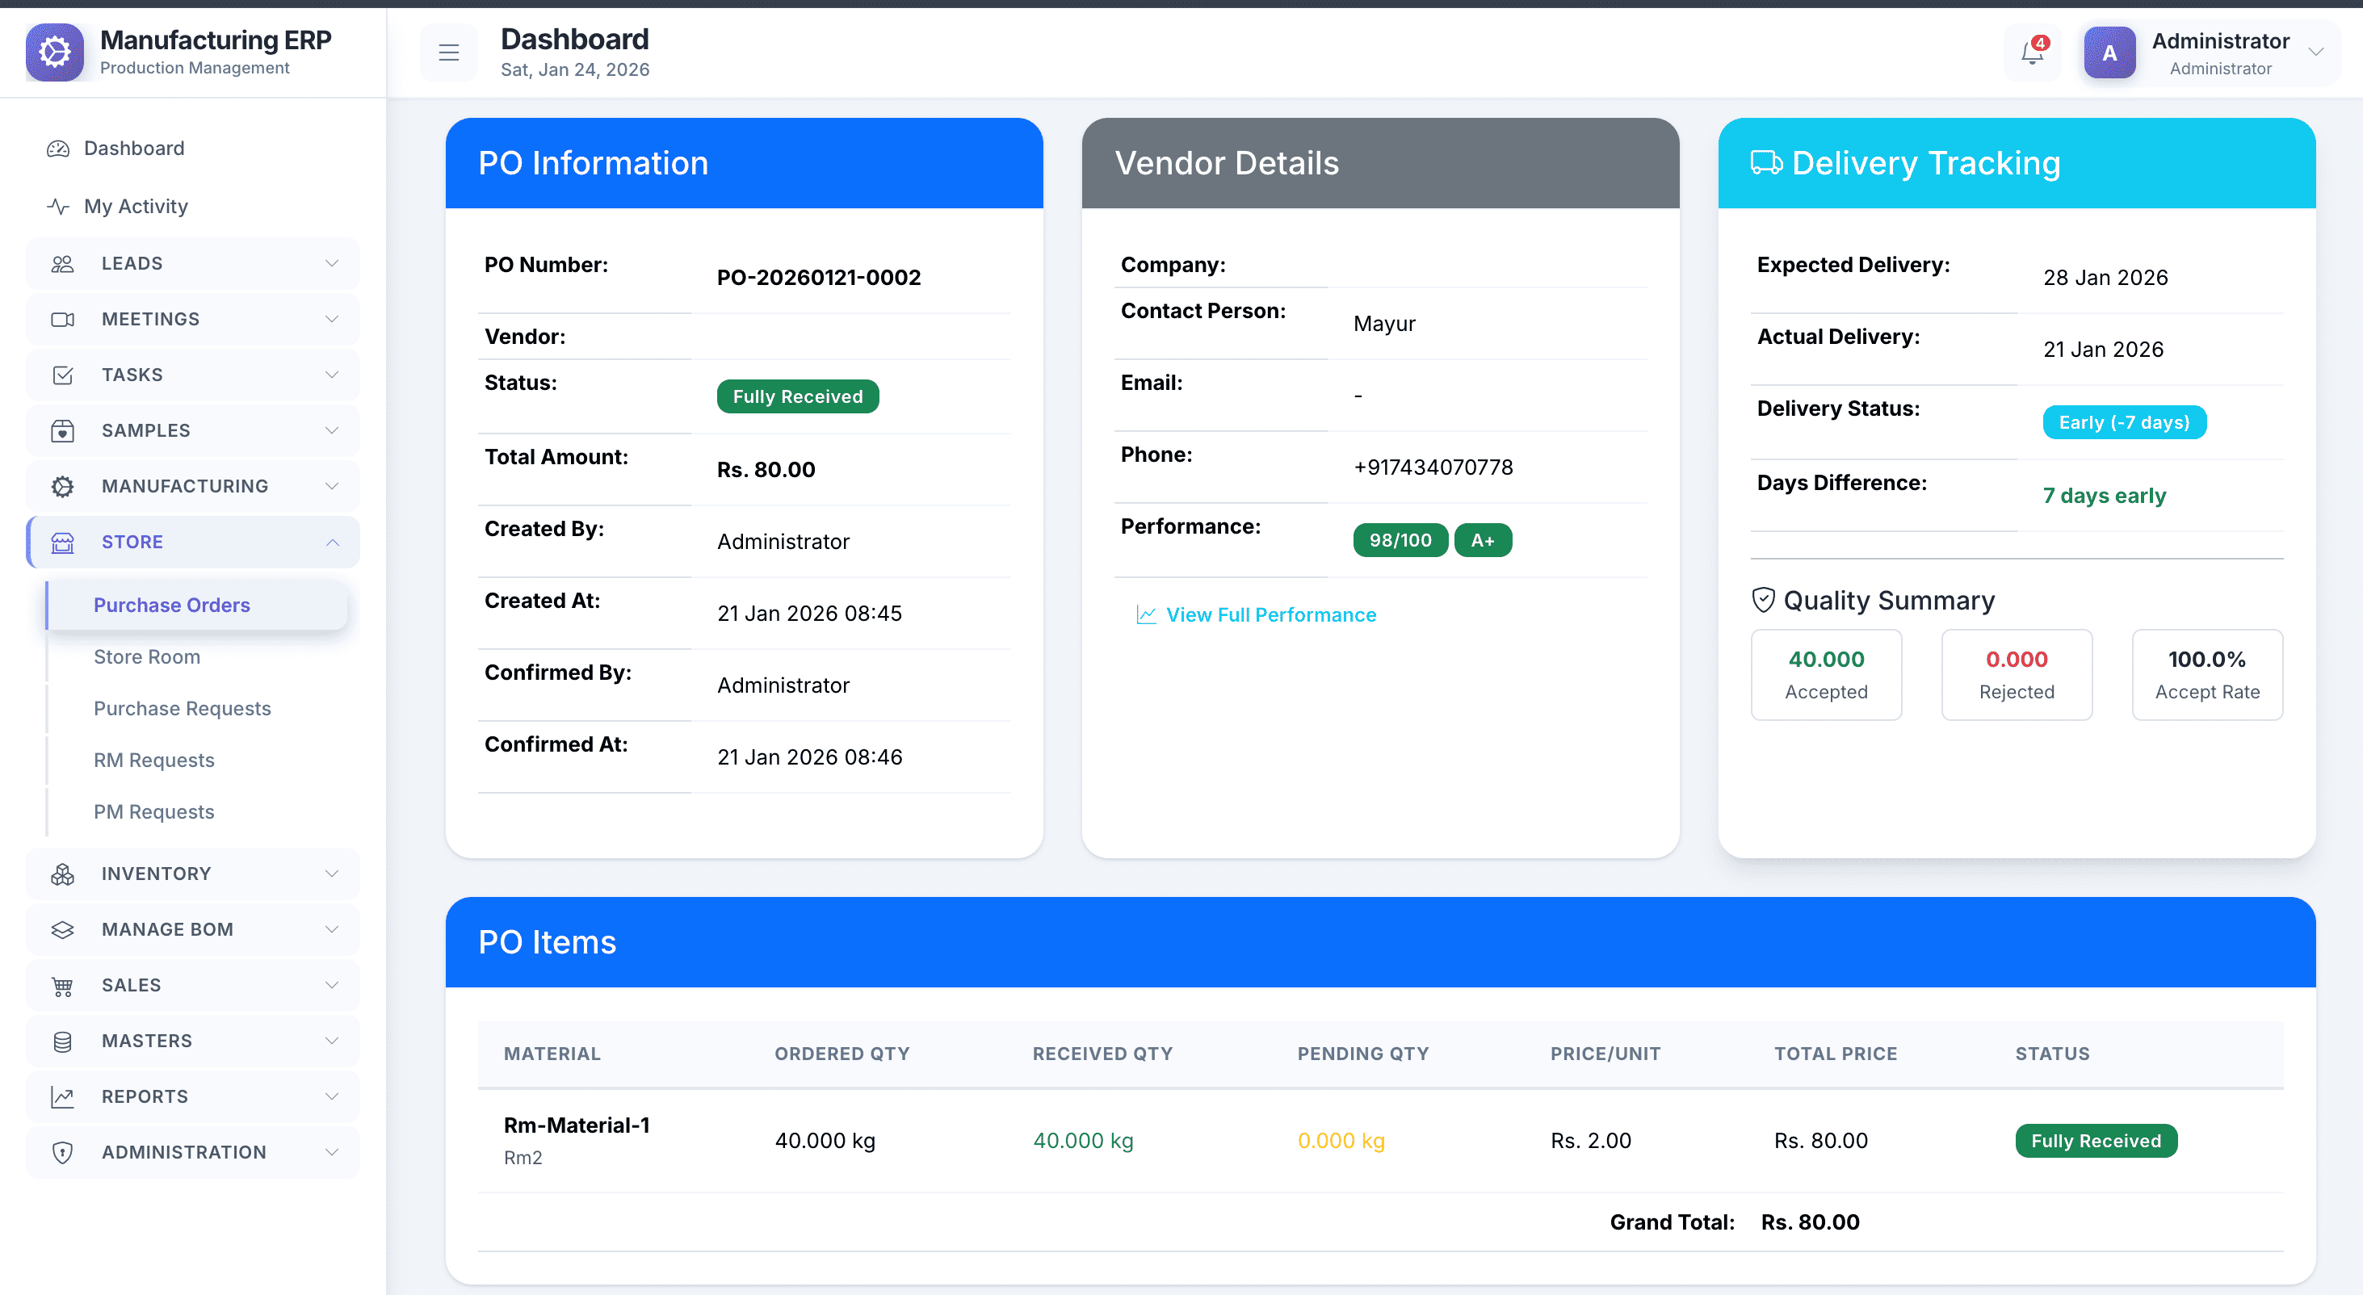Image resolution: width=2363 pixels, height=1295 pixels.
Task: Click the 98/100 performance score badge
Action: click(x=1399, y=540)
